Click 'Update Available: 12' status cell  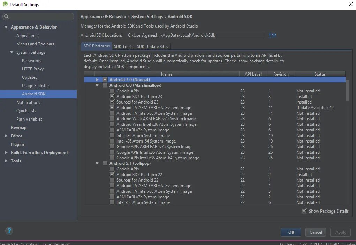coord(315,108)
